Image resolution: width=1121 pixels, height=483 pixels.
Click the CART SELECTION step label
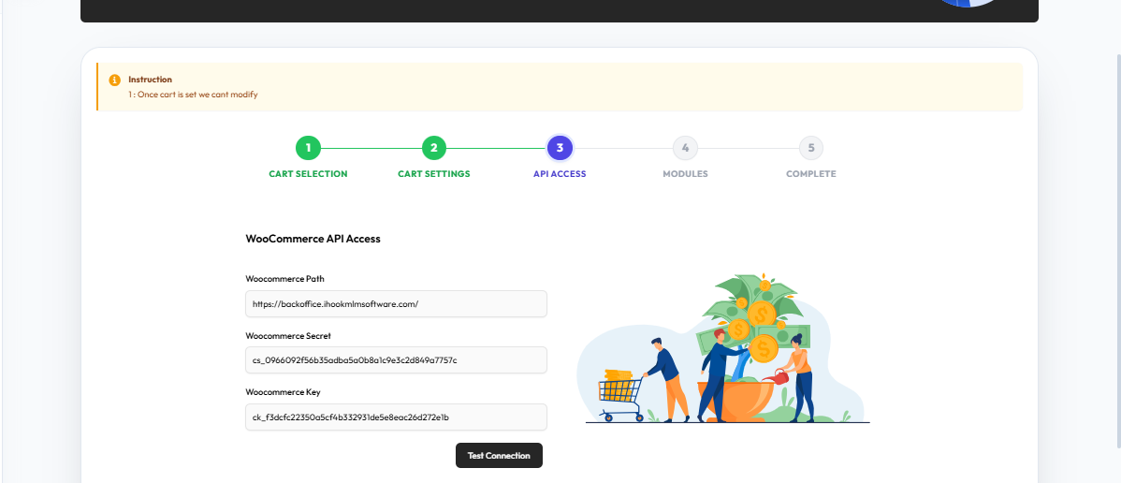point(308,174)
